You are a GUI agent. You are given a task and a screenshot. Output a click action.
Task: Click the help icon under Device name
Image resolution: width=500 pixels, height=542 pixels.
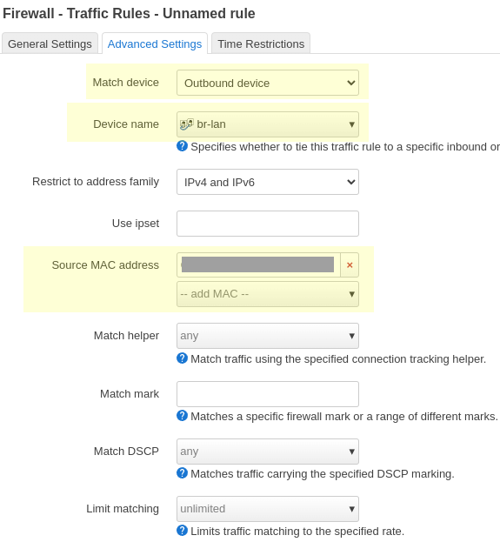coord(182,146)
